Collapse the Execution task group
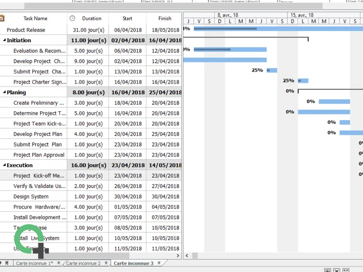The width and height of the screenshot is (363, 272). tap(4, 165)
